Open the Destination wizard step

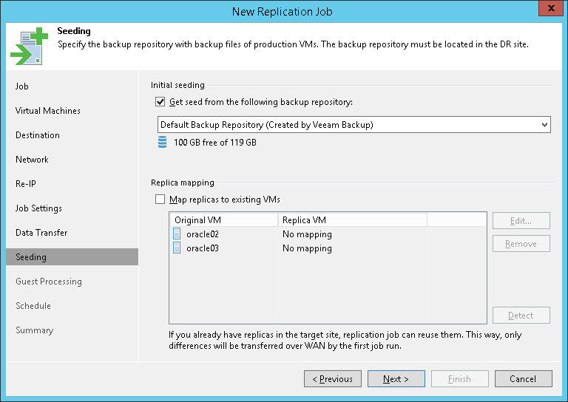pos(38,135)
